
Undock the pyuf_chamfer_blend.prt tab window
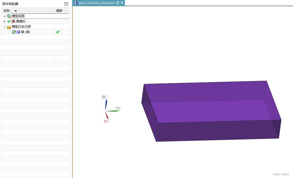118,3
